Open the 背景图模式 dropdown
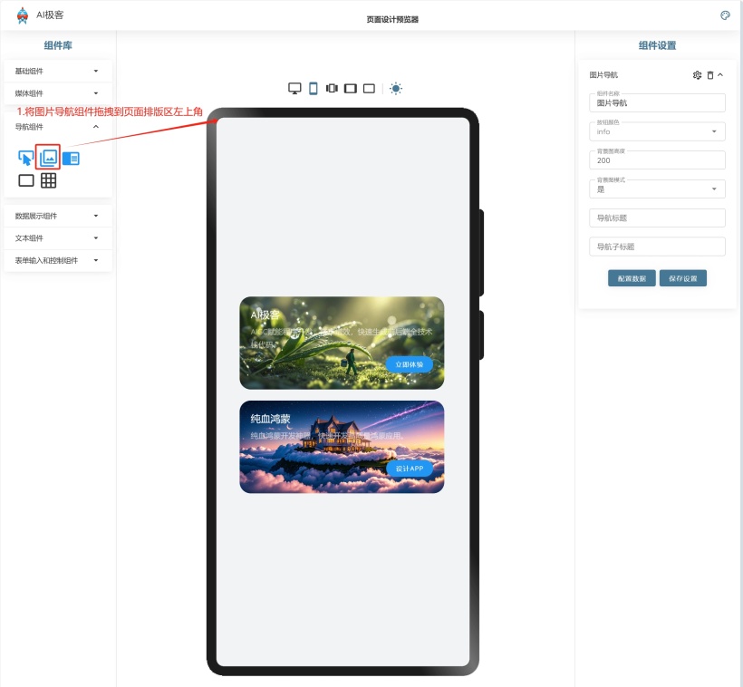743x687 pixels. (x=657, y=189)
